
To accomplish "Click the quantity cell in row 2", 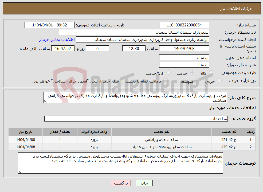I will pyautogui.click(x=60, y=147).
